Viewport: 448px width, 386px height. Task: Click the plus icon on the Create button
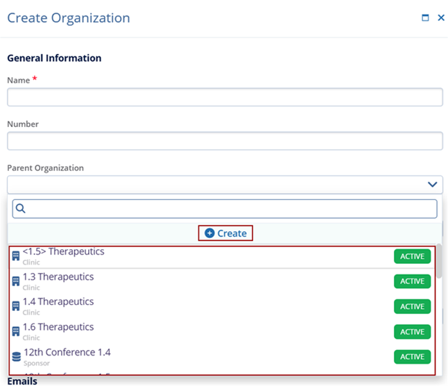[x=209, y=233]
